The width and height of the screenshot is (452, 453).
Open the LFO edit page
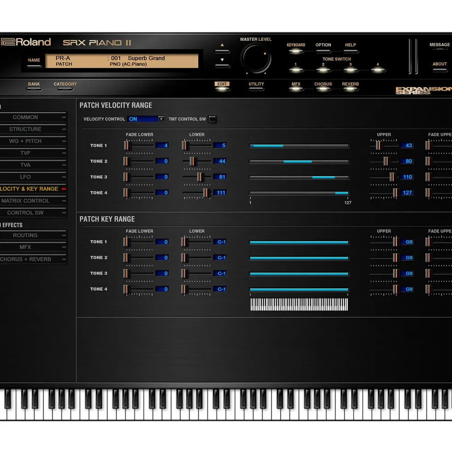[33, 177]
